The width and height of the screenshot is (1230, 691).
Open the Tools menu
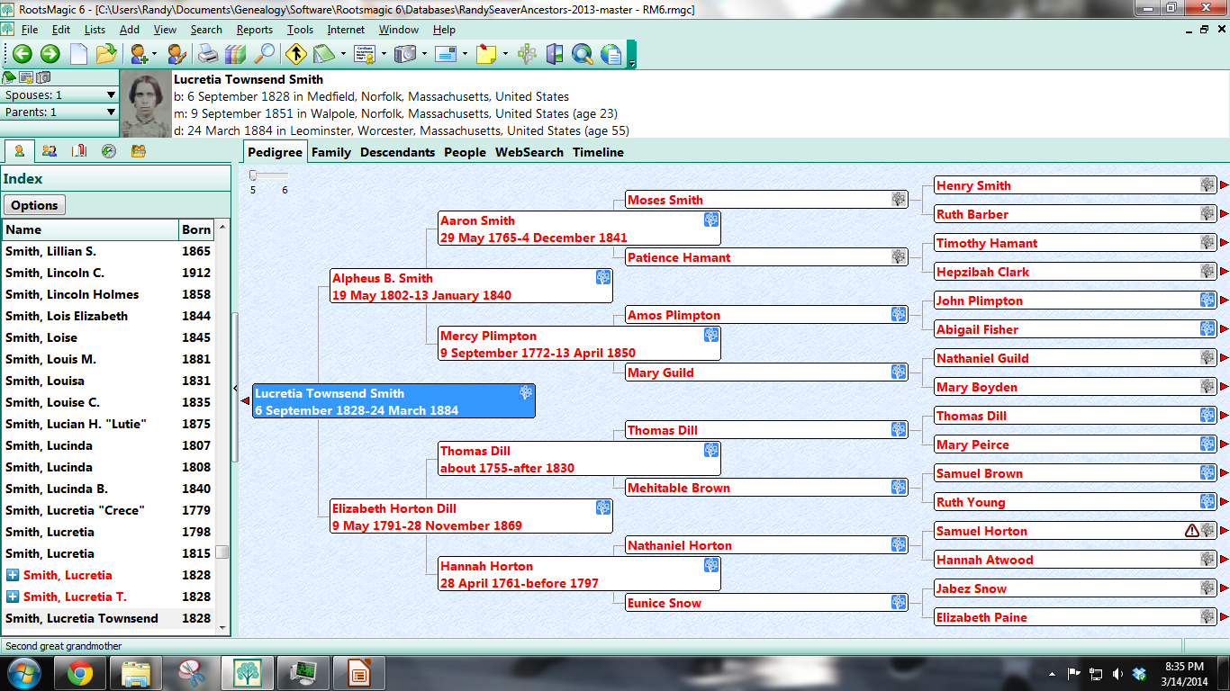(300, 29)
